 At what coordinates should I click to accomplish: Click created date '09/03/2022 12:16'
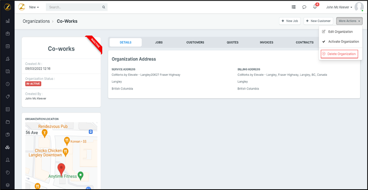[x=38, y=69]
